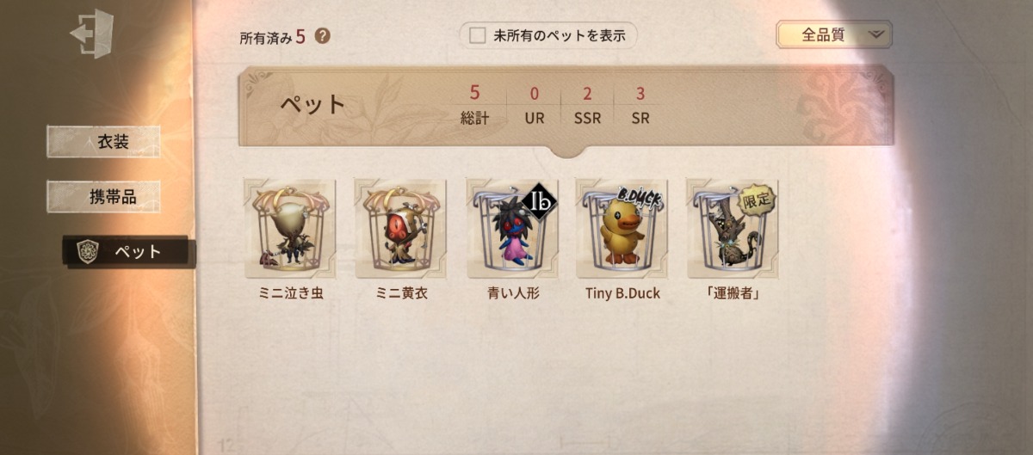The image size is (1033, 455).
Task: Expand the dropdown arrow beside 全品質
Action: 875,35
